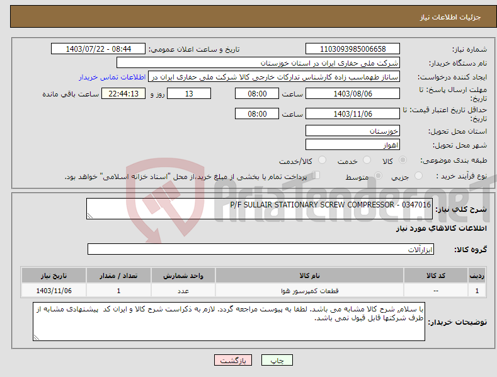
Task: Select the کالا/خدمت radio button
Action: pyautogui.click(x=322, y=160)
